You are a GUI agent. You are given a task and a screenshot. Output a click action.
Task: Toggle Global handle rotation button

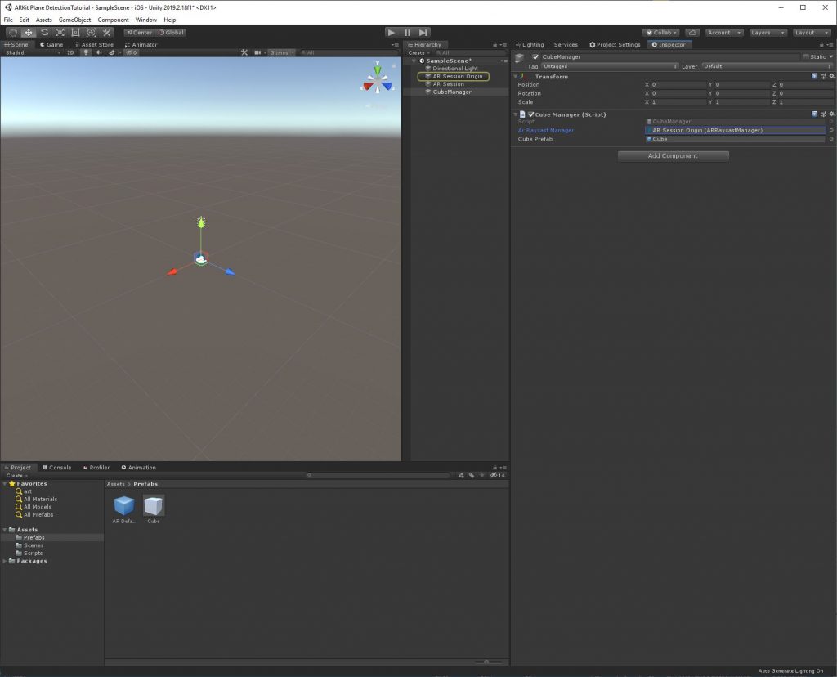171,33
